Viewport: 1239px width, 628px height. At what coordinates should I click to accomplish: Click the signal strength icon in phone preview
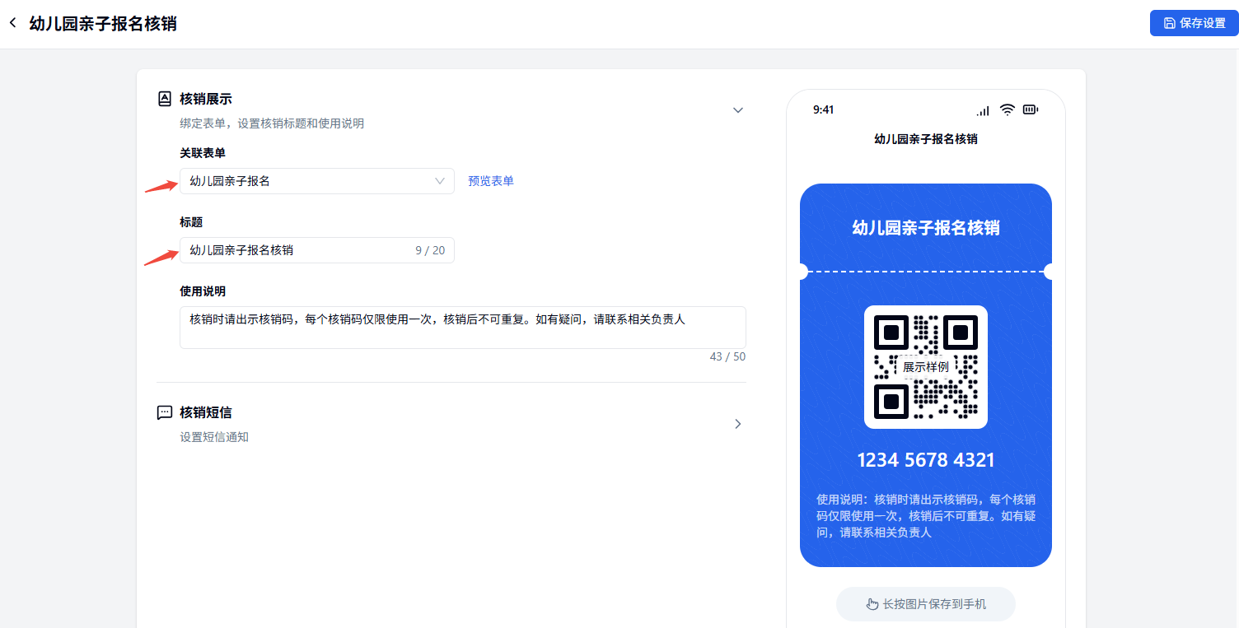(x=983, y=110)
